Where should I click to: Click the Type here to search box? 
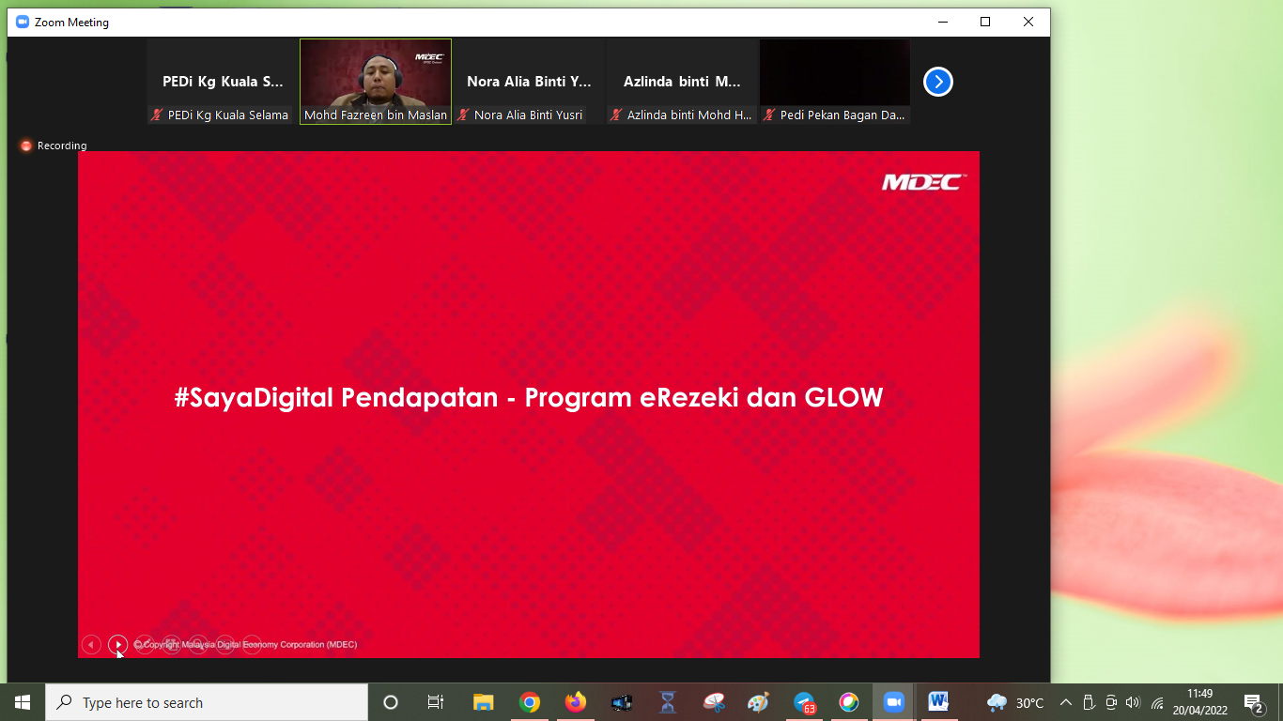207,702
